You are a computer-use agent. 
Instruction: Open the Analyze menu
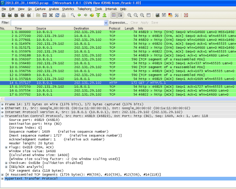pos(54,9)
